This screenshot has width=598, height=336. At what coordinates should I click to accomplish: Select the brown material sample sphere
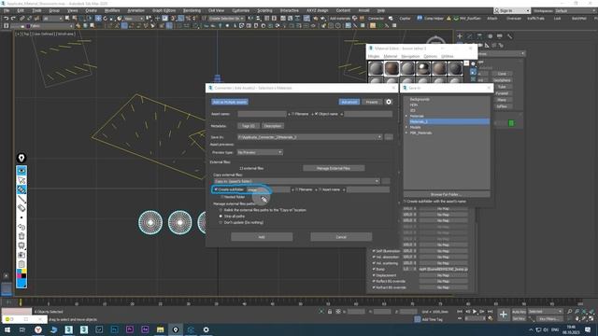[392, 68]
